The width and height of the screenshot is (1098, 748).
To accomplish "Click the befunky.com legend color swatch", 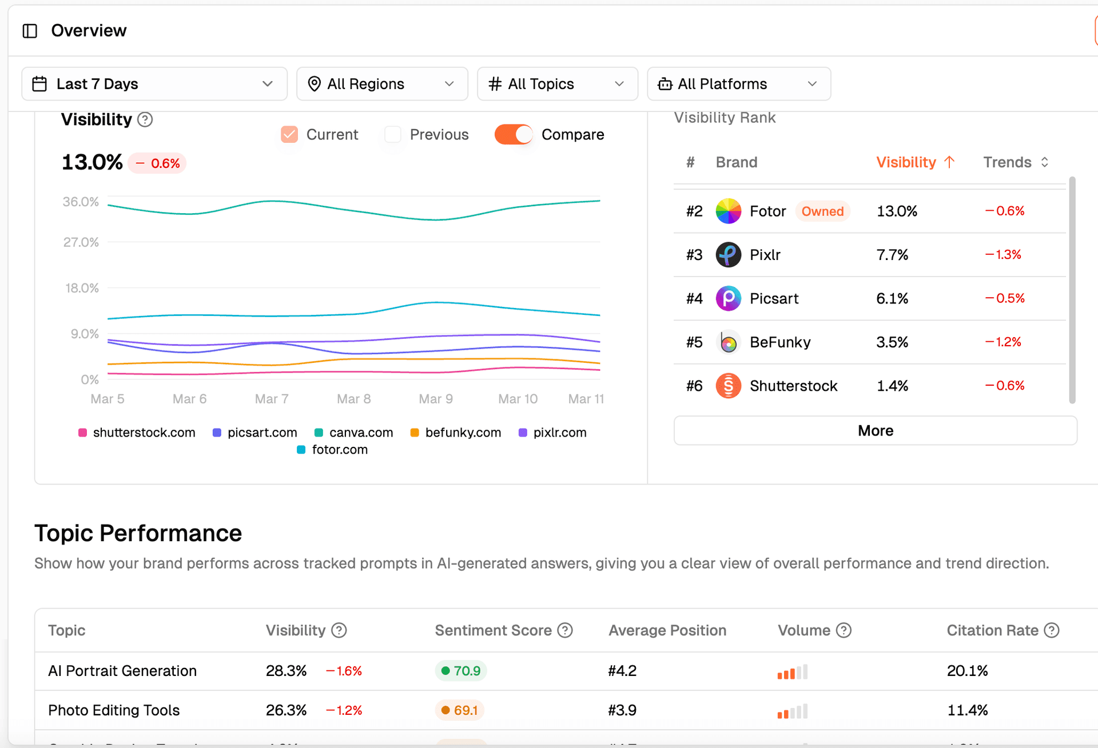I will (415, 433).
